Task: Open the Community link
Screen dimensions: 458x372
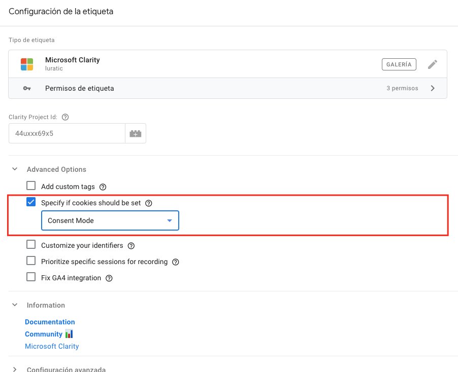Action: pos(44,334)
